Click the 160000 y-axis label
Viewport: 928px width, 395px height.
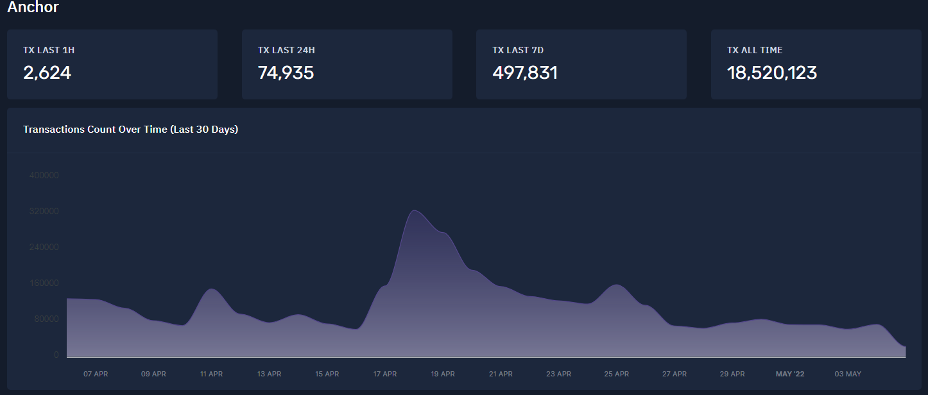pos(44,283)
